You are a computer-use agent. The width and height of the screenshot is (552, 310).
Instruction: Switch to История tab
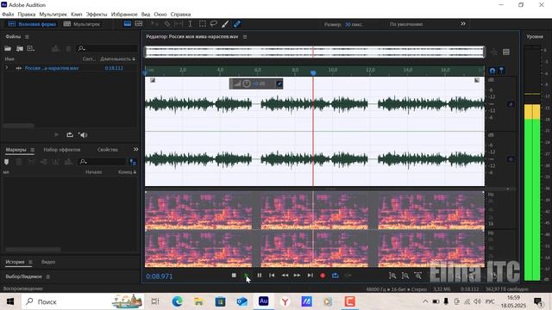[x=16, y=262]
